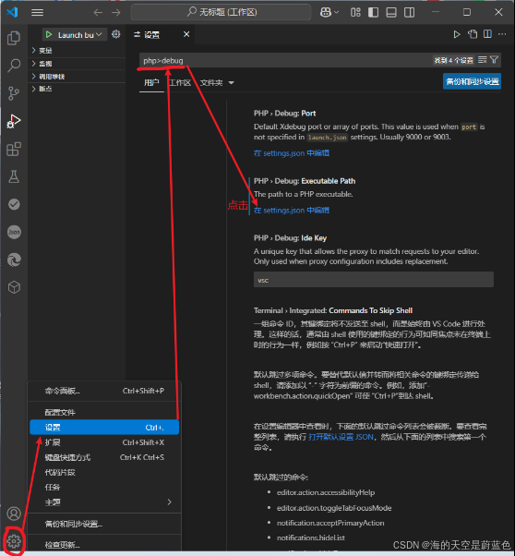Screen dimensions: 515x556
Task: Choose 代码片段 from the menu
Action: tap(104, 472)
